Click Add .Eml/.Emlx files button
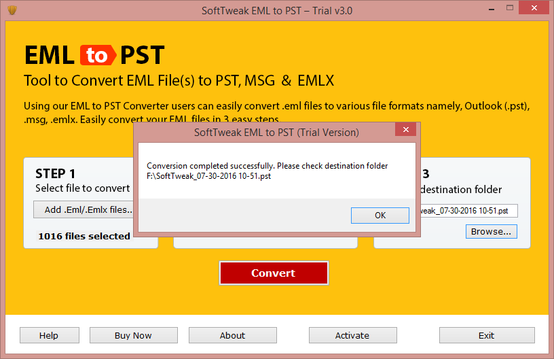This screenshot has height=359, width=554. 84,209
